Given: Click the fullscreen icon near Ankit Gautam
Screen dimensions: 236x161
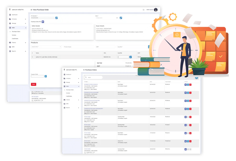Looking at the screenshot, I should tap(144, 10).
